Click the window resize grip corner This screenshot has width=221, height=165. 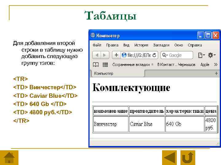[x=218, y=144]
